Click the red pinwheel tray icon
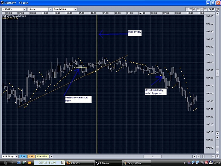The width and height of the screenshot is (221, 166). (x=207, y=162)
